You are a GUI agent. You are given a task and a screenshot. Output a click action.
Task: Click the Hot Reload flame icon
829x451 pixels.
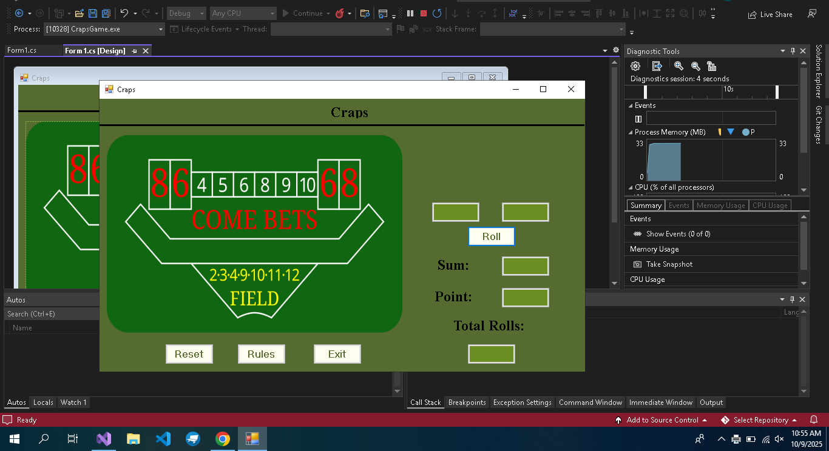[x=340, y=13]
